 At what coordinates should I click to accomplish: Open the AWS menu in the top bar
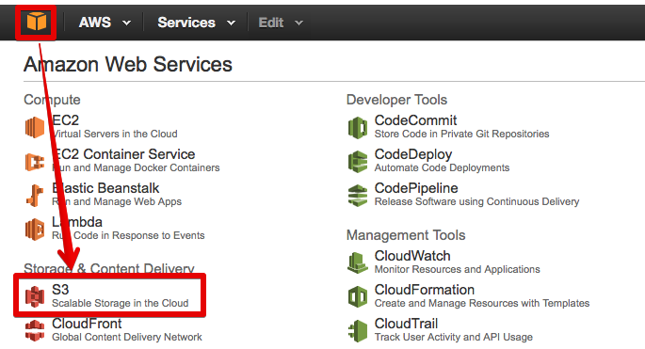point(94,23)
